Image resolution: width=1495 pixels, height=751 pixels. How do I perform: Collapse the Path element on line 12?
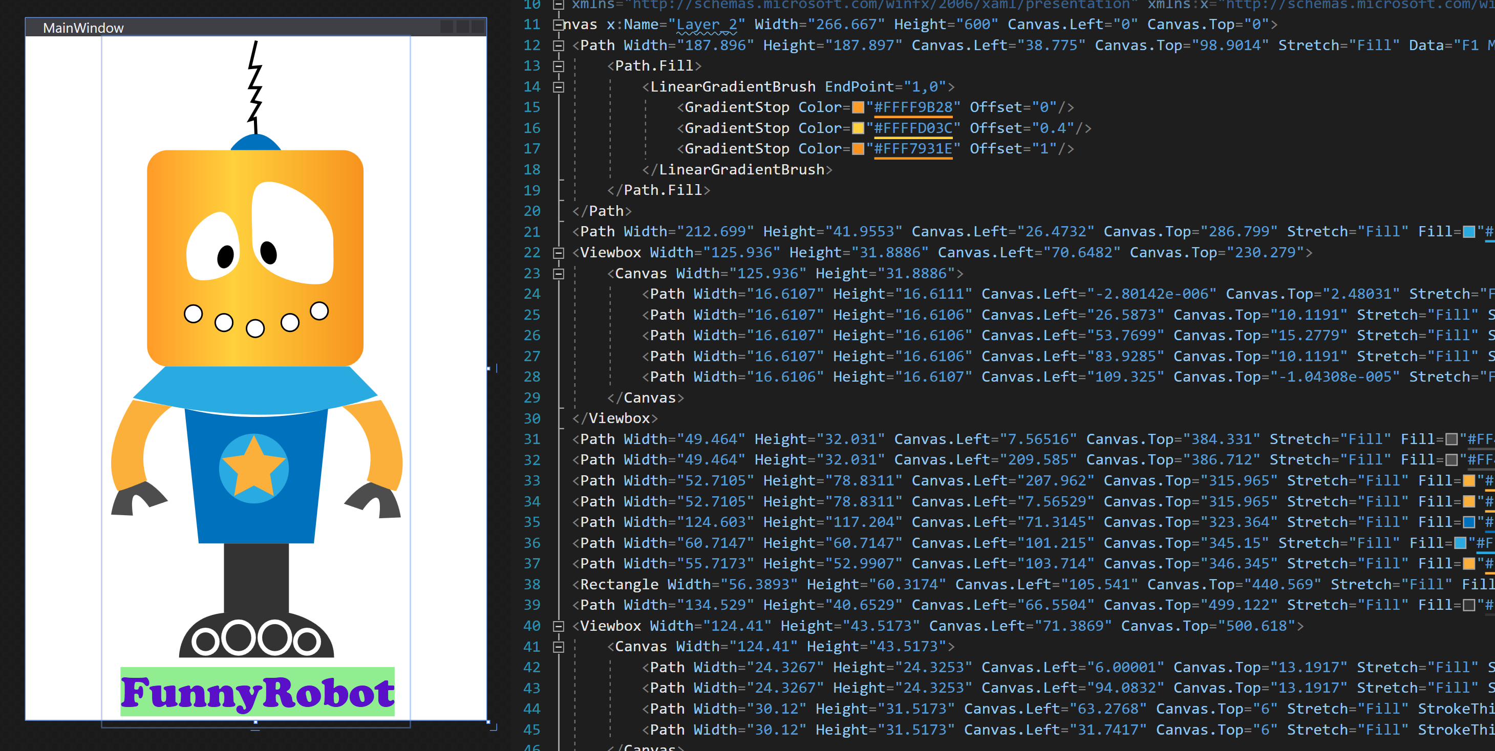coord(558,45)
